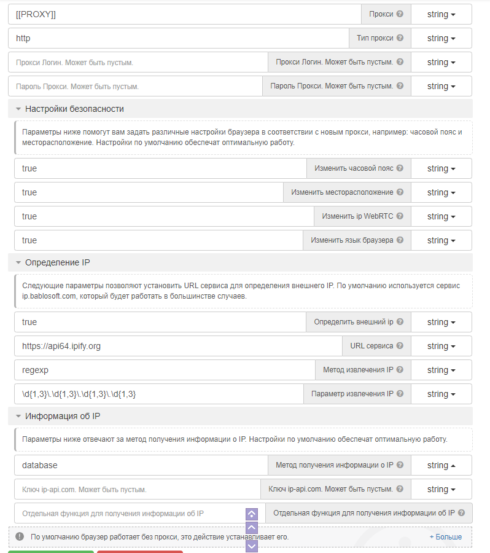
Task: Collapse the string dropdown for Метод получения информации о IP
Action: pyautogui.click(x=441, y=465)
